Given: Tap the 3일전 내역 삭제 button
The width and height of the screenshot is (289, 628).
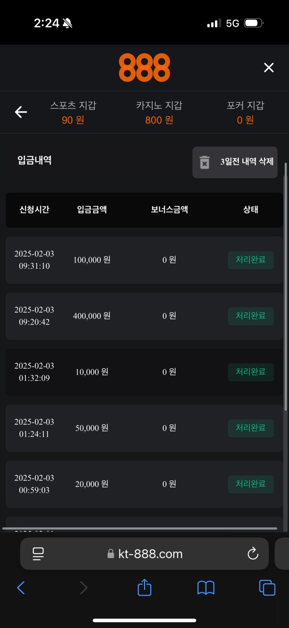Looking at the screenshot, I should (235, 162).
